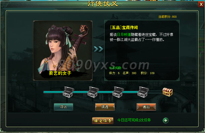Click the 当前积分:800 score label
The width and height of the screenshot is (205, 133).
coord(167,17)
